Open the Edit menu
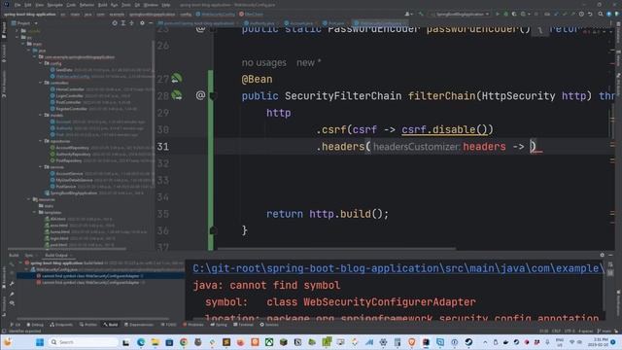 [28, 5]
